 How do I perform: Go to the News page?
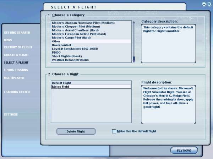click(8, 40)
